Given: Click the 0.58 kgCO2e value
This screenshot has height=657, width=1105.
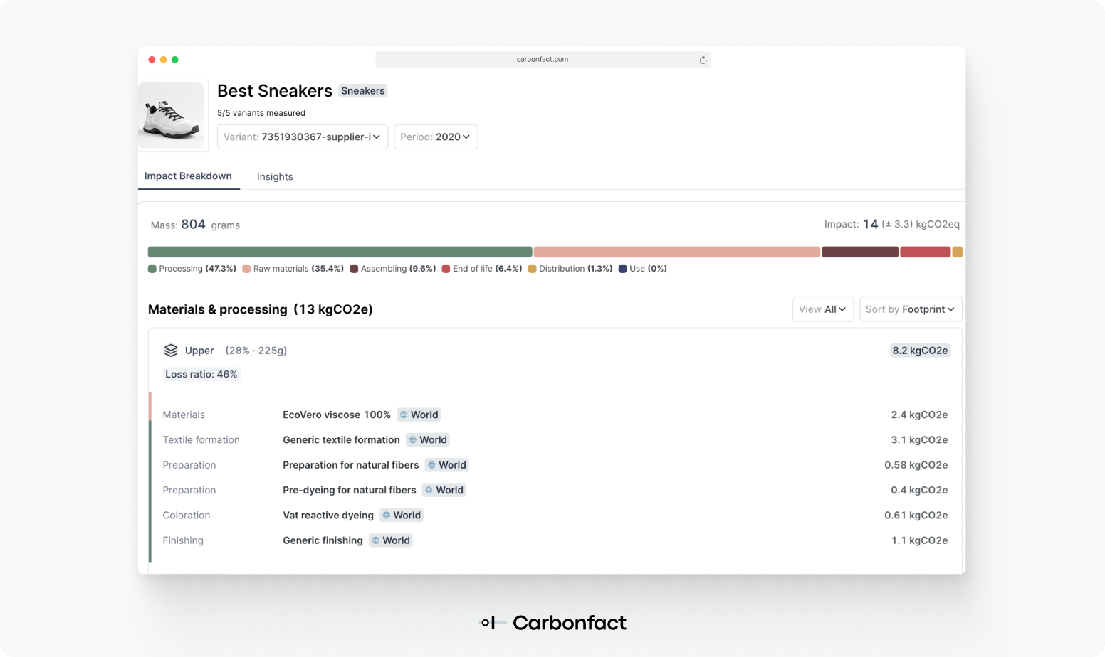Looking at the screenshot, I should (x=916, y=465).
